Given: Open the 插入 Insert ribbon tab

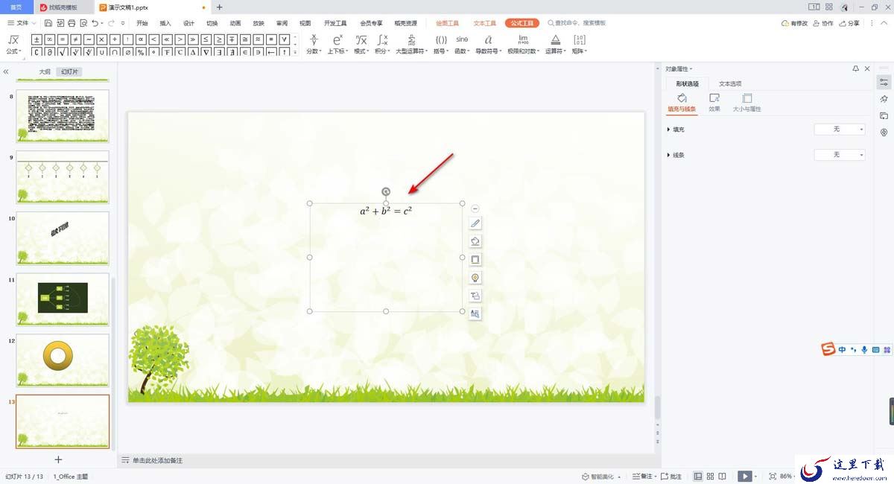Looking at the screenshot, I should click(165, 23).
